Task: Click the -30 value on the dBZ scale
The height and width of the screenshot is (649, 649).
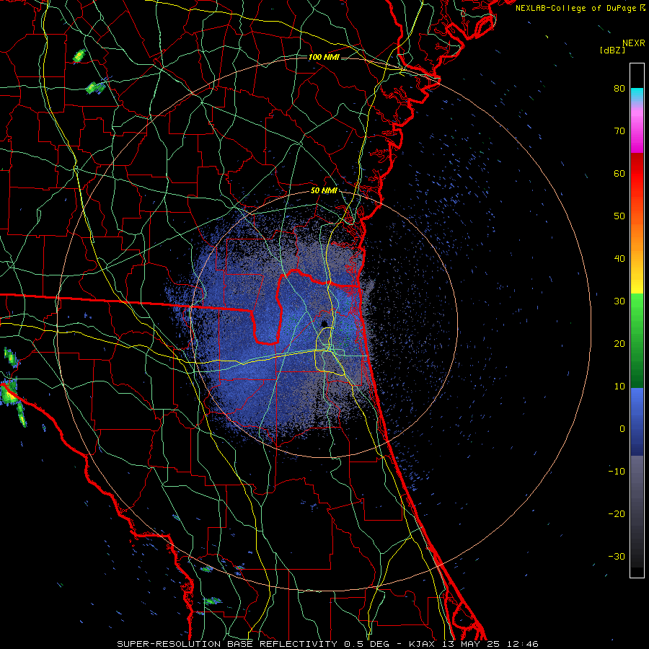Action: [617, 556]
